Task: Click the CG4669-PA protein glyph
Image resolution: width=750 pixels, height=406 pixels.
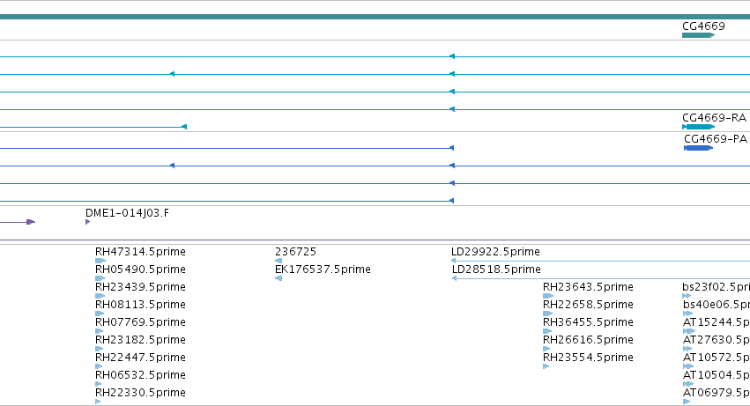Action: [x=698, y=148]
